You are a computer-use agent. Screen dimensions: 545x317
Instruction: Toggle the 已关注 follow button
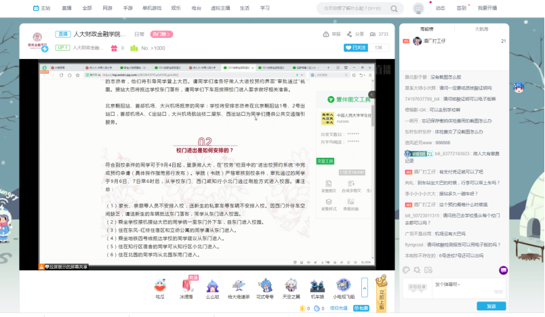click(357, 48)
